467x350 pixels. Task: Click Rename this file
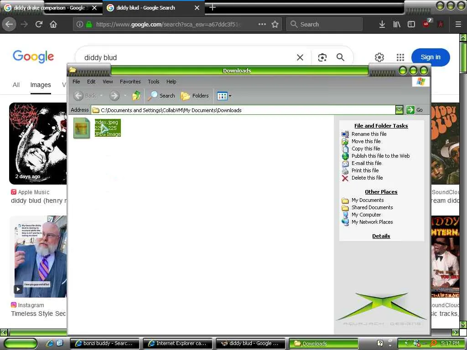point(368,134)
